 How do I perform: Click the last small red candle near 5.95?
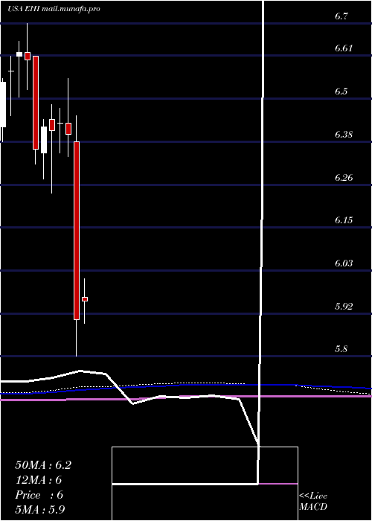pyautogui.click(x=85, y=299)
